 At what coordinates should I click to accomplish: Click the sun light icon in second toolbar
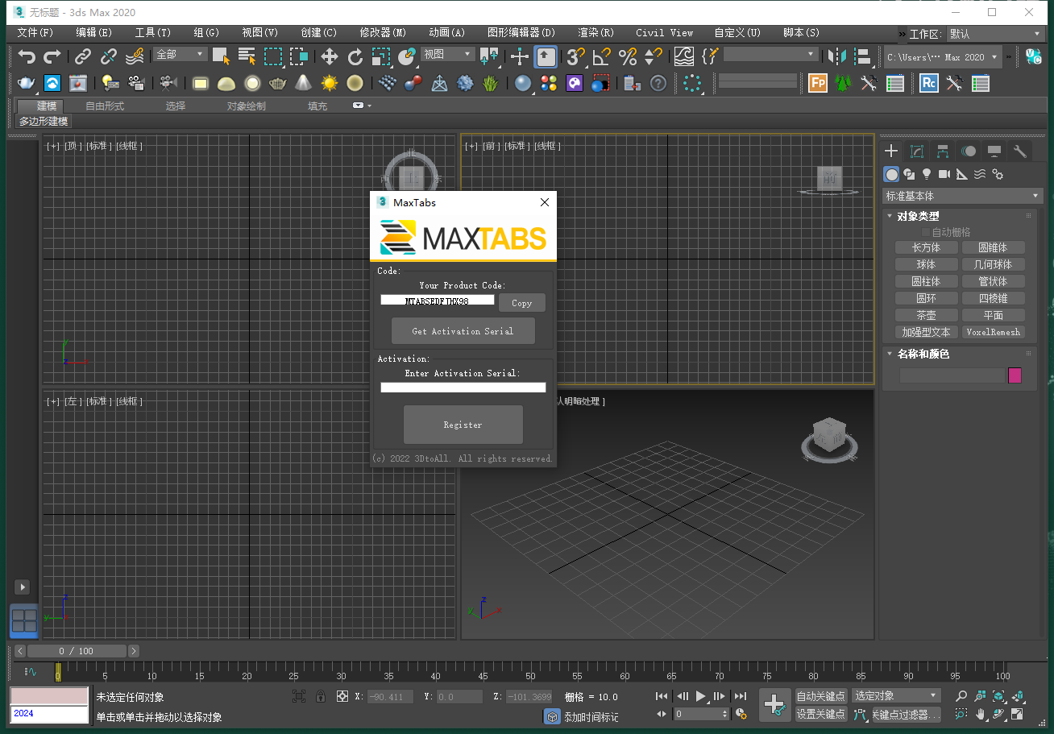(x=330, y=83)
